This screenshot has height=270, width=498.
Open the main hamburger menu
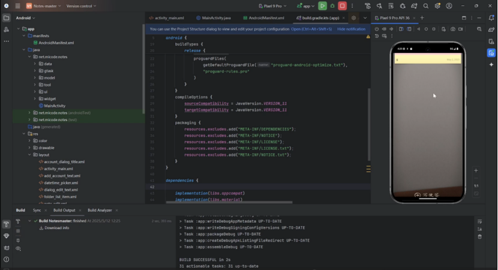point(18,6)
